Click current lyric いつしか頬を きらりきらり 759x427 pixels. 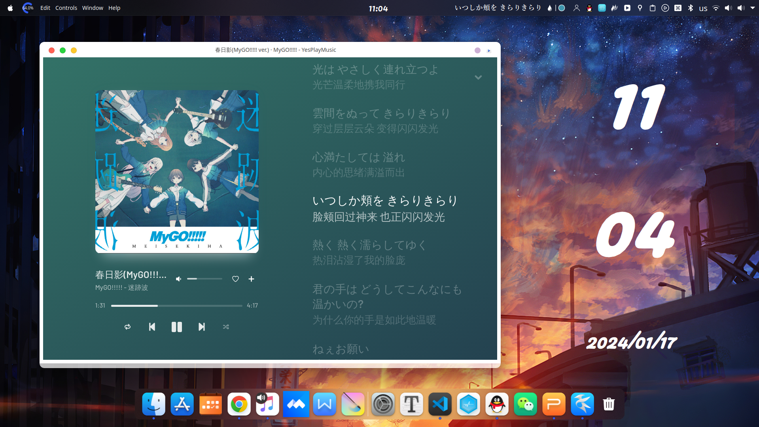tap(385, 201)
